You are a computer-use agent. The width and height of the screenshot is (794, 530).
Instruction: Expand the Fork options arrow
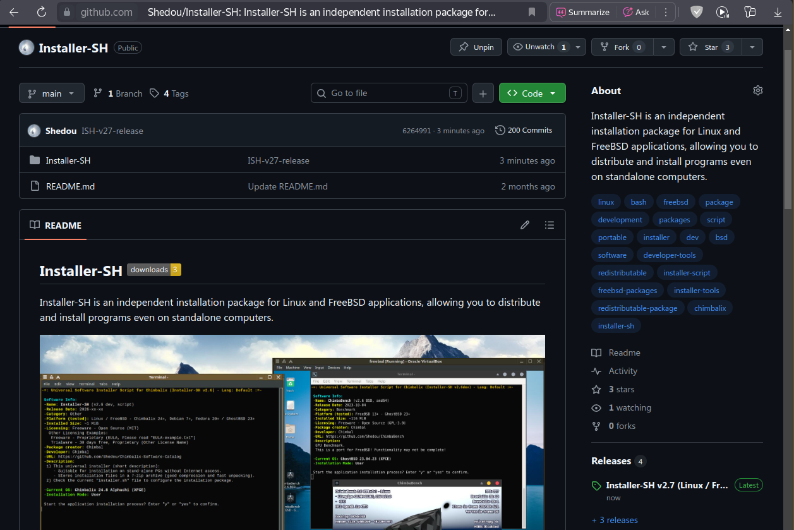pos(663,47)
